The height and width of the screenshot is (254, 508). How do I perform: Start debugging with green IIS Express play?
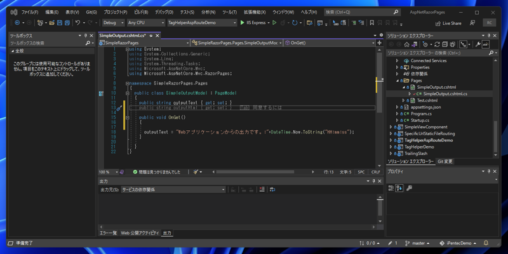[x=243, y=23]
